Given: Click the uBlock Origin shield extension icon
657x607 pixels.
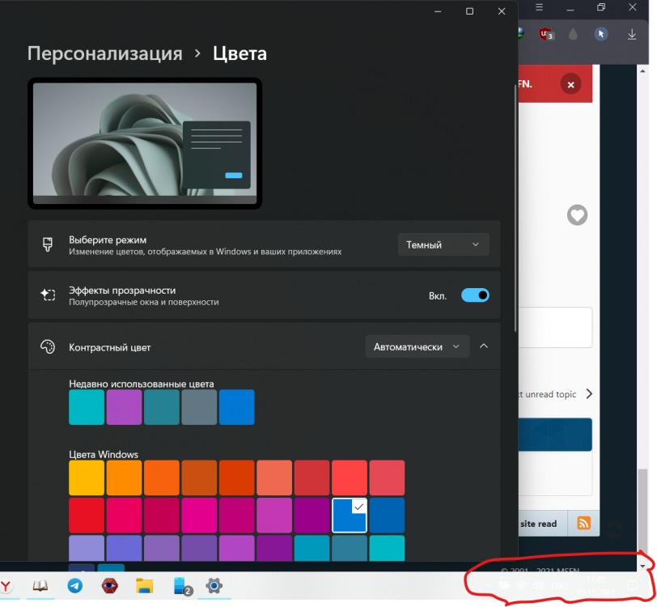Looking at the screenshot, I should click(544, 34).
